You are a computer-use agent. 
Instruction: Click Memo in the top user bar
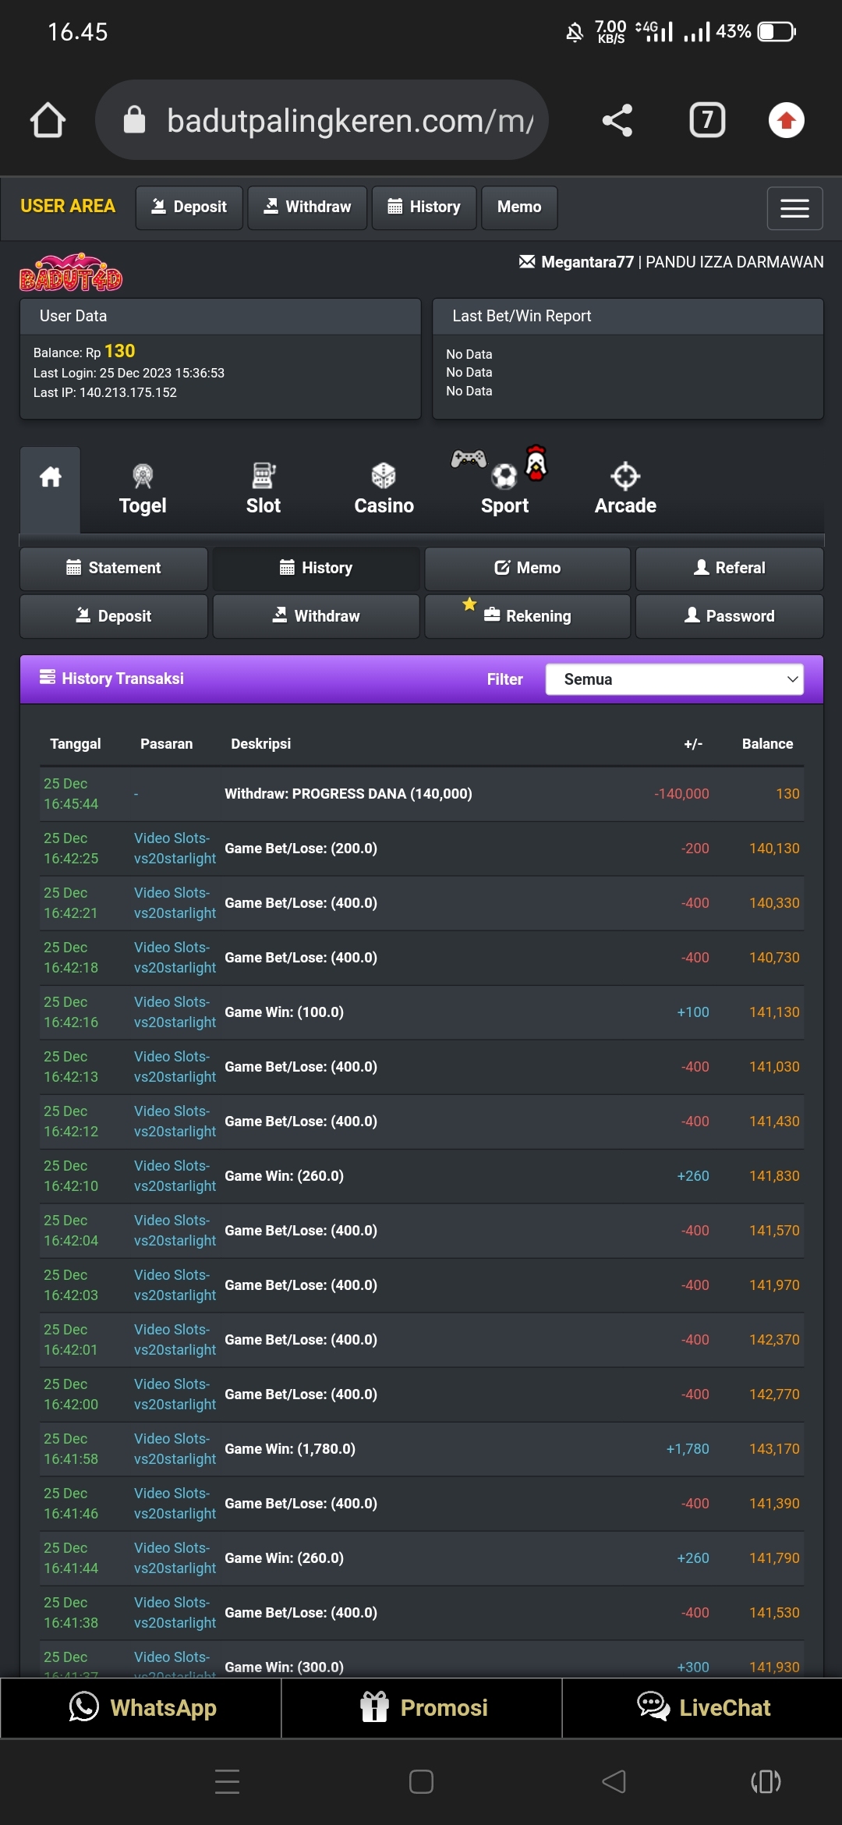coord(519,207)
